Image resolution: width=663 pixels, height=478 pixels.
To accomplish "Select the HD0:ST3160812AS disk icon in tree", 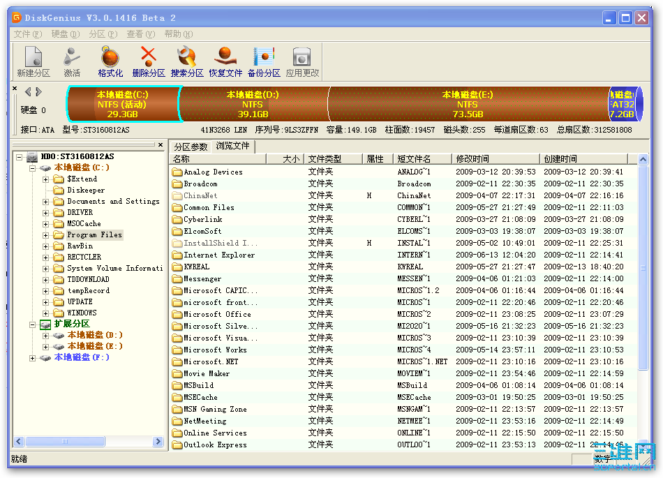I will pos(32,157).
